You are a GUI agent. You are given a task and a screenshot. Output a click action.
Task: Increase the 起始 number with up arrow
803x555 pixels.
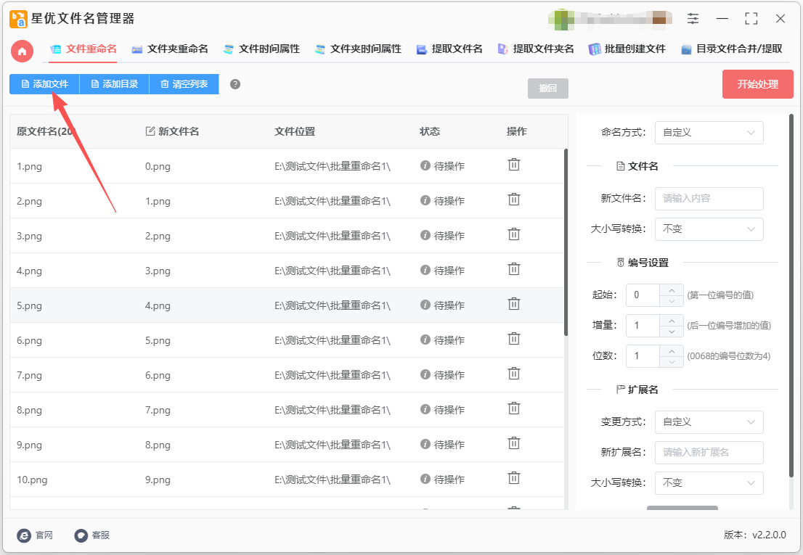click(x=672, y=289)
